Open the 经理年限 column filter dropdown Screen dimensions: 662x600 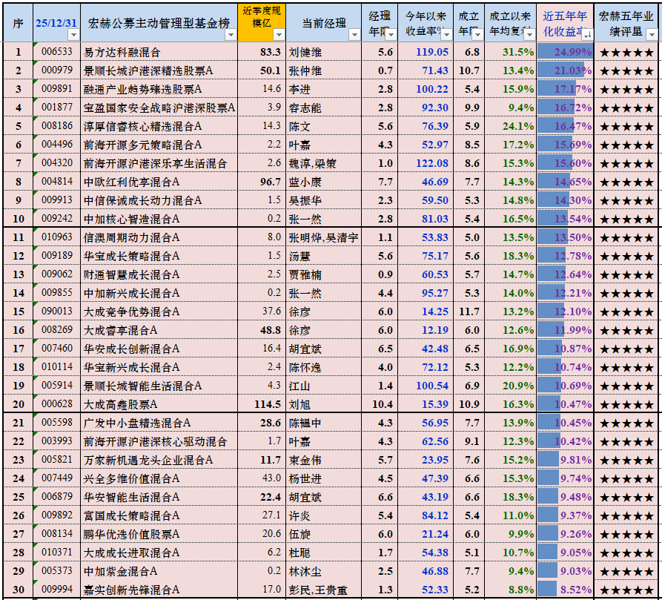391,35
